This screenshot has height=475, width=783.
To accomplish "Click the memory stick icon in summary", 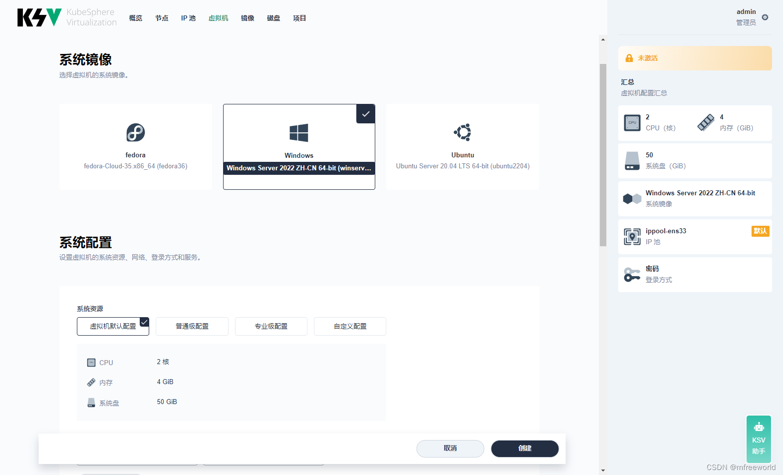I will pyautogui.click(x=706, y=123).
